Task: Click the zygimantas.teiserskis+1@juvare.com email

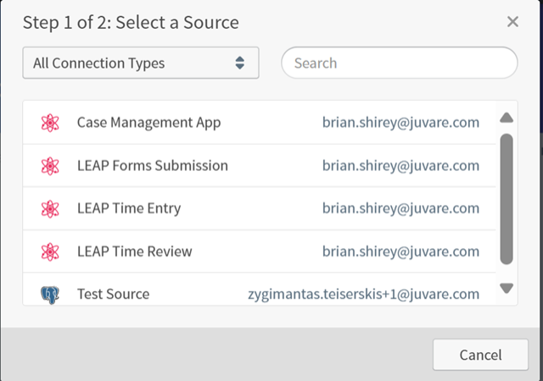Action: (x=364, y=295)
